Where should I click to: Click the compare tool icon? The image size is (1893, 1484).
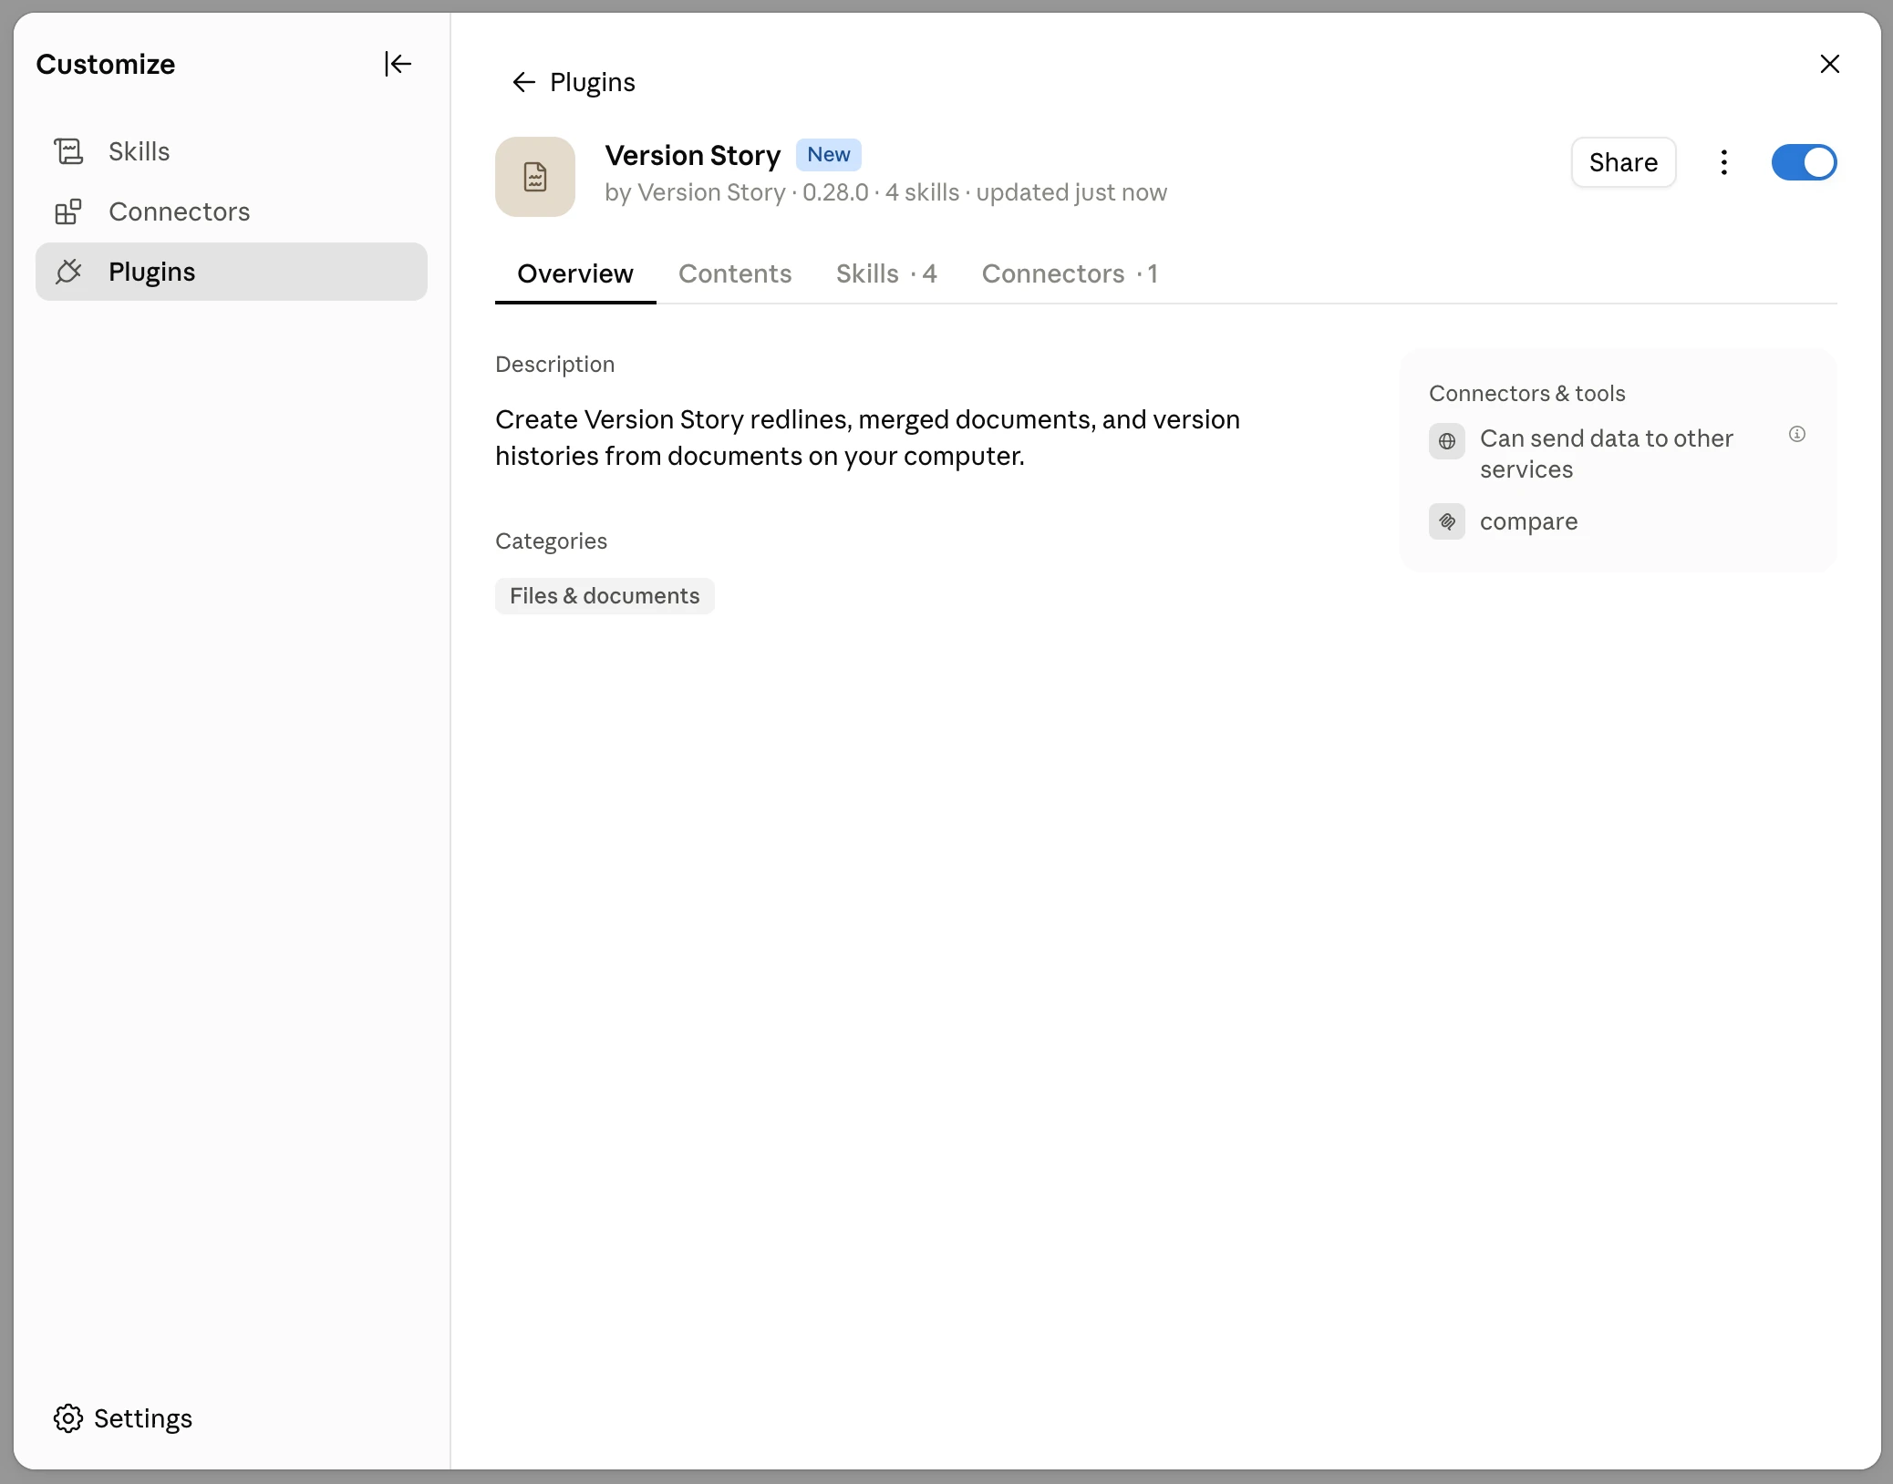point(1447,521)
